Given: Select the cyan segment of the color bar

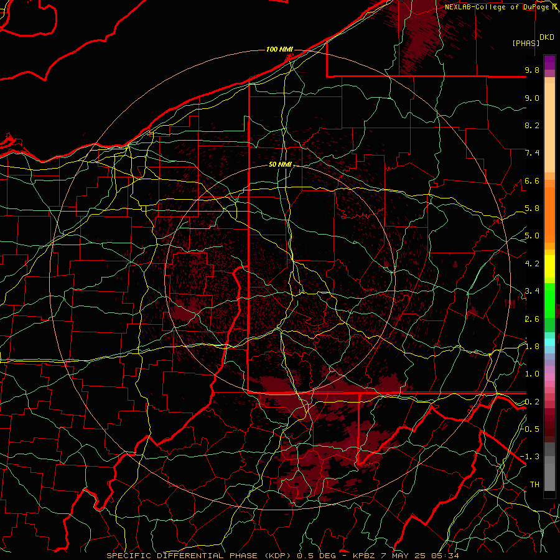Looking at the screenshot, I should (x=549, y=342).
